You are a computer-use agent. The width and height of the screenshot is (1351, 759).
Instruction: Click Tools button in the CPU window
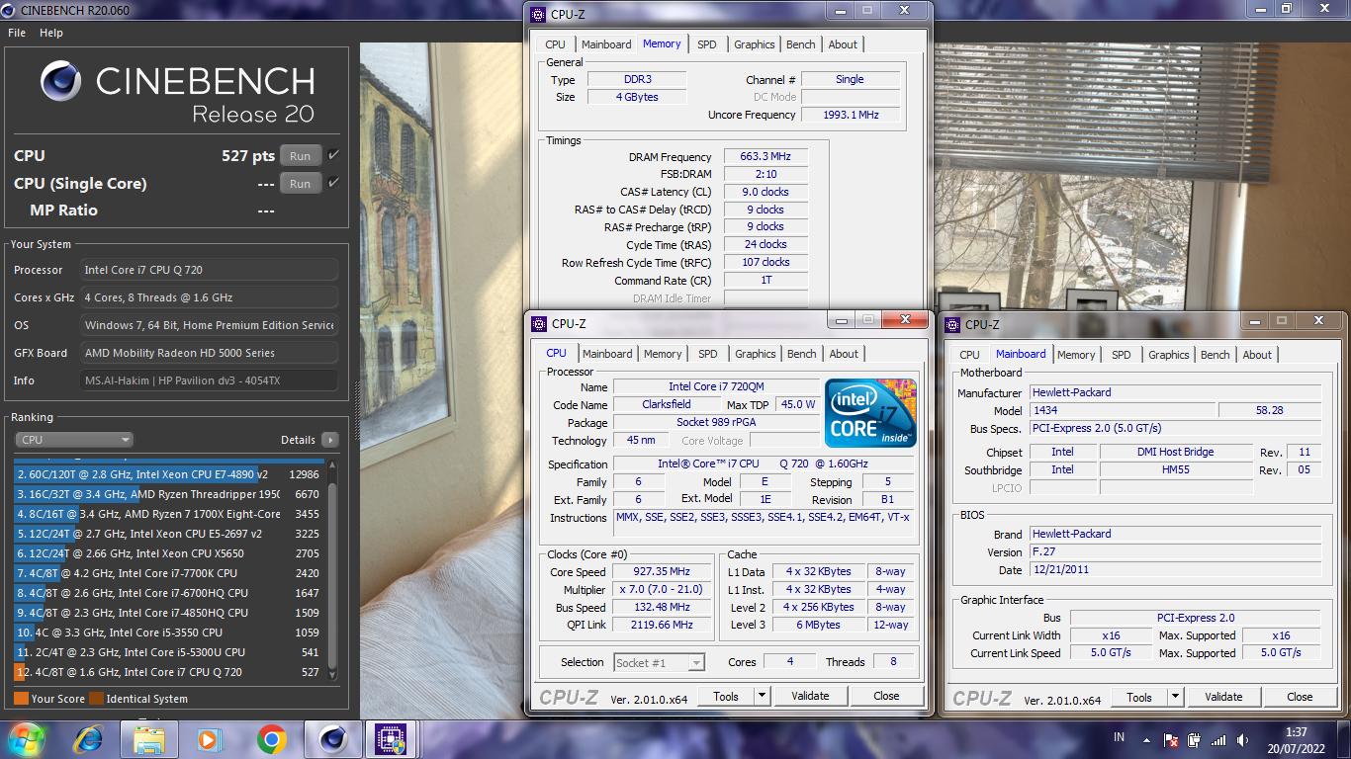point(726,696)
